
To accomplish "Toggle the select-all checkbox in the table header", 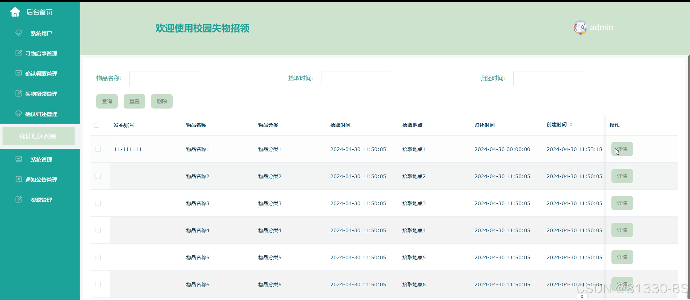I will coord(97,125).
